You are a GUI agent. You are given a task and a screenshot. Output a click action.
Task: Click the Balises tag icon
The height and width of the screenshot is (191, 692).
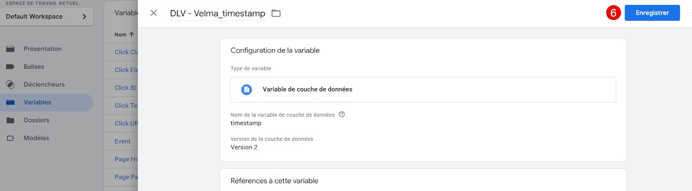[x=10, y=67]
